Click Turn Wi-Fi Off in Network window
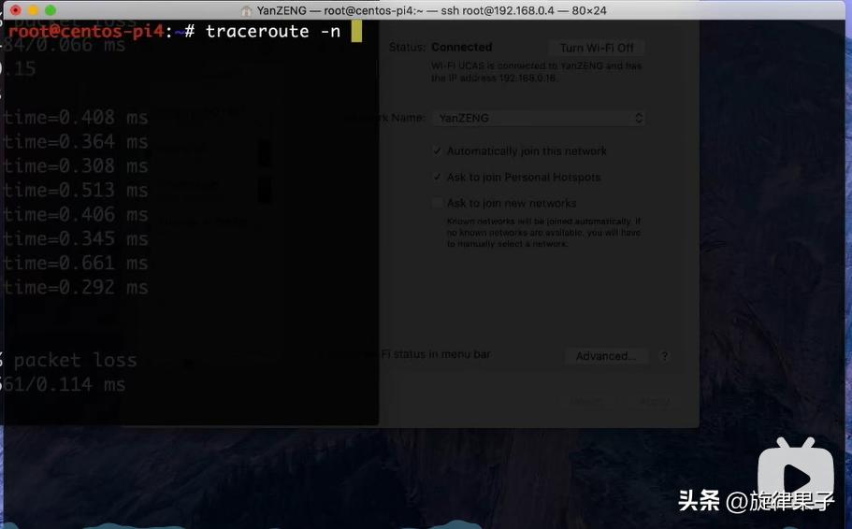The height and width of the screenshot is (529, 852). (x=597, y=48)
